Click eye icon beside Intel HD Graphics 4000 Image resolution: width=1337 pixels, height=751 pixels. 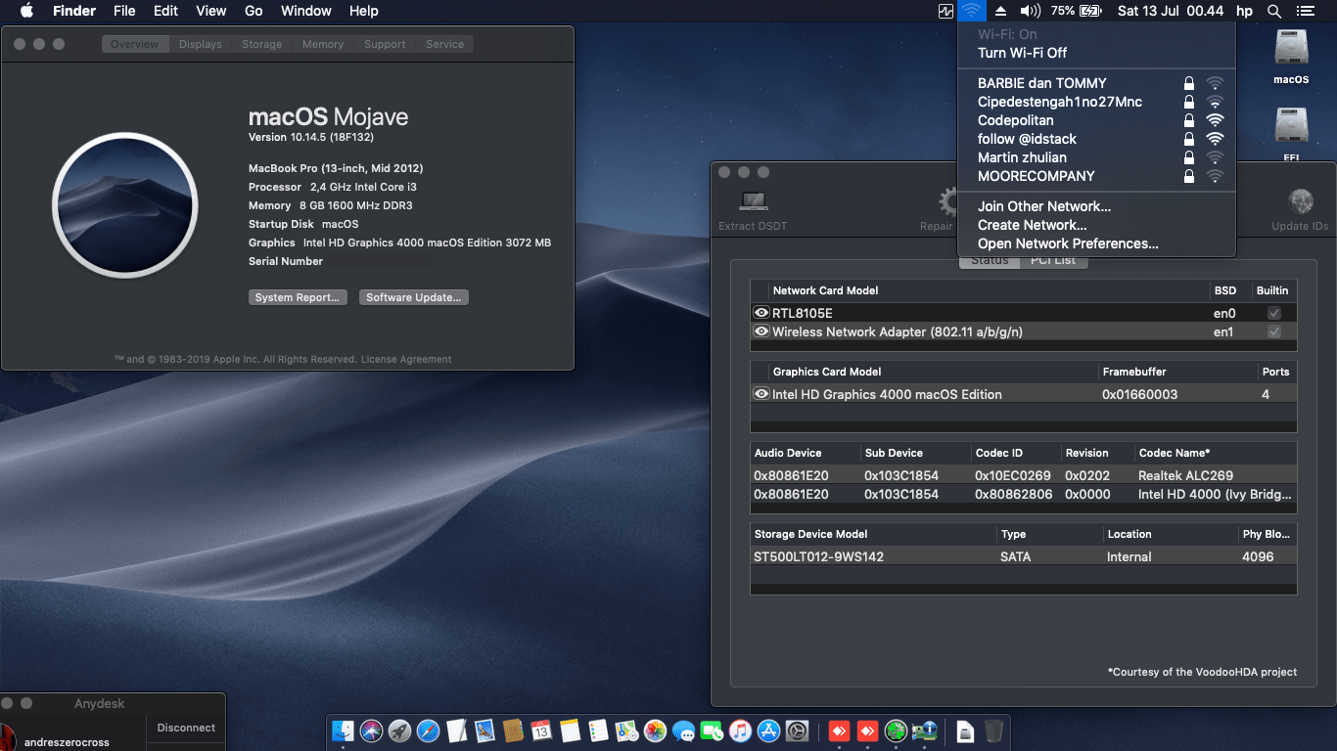[x=761, y=394]
